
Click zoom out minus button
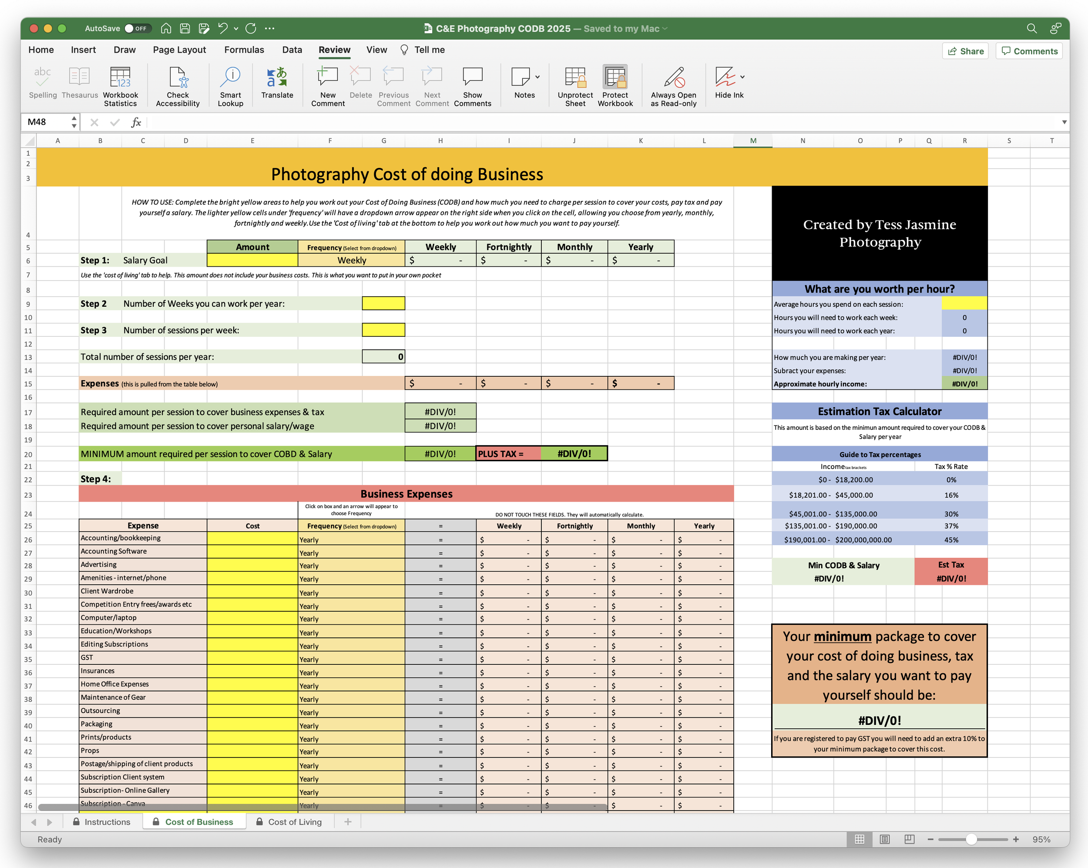930,839
